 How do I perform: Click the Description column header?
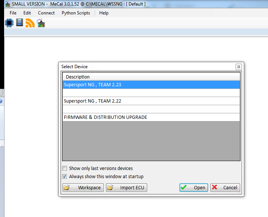151,77
